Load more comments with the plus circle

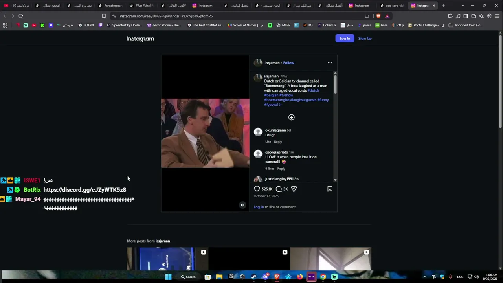coord(292,117)
